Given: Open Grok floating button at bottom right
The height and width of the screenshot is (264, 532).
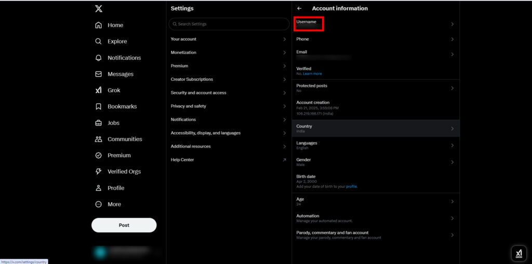Looking at the screenshot, I should pos(519,254).
